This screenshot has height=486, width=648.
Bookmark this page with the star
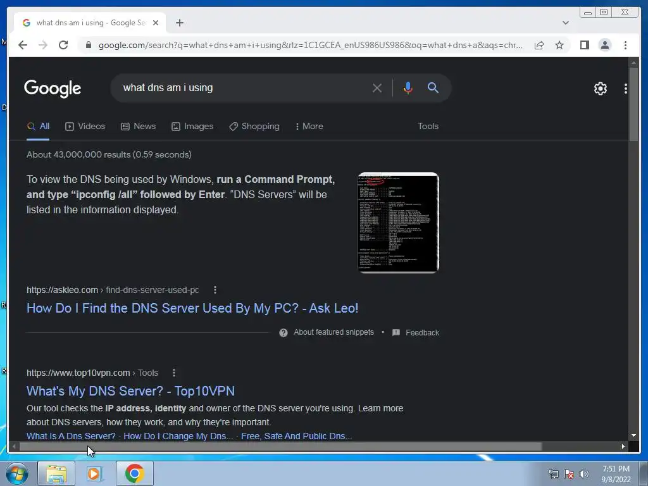[x=559, y=45]
